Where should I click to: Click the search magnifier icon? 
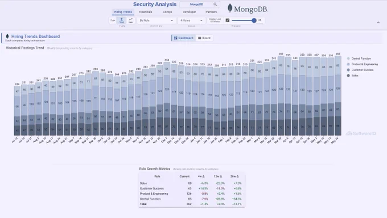tap(215, 5)
